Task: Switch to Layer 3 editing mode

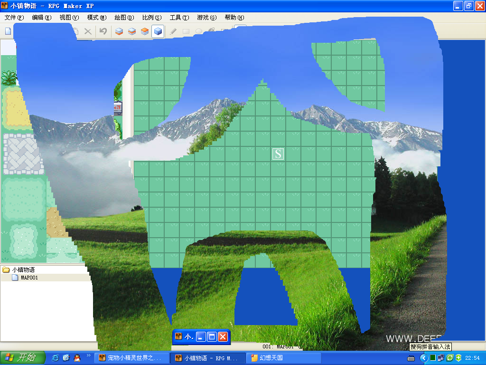Action: [145, 31]
